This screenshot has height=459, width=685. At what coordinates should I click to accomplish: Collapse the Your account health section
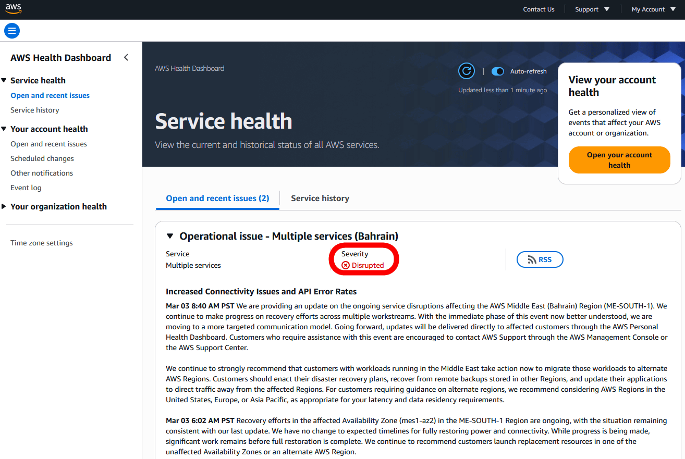click(x=4, y=129)
